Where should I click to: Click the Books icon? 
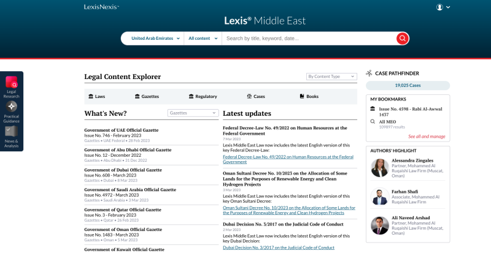[x=302, y=96]
